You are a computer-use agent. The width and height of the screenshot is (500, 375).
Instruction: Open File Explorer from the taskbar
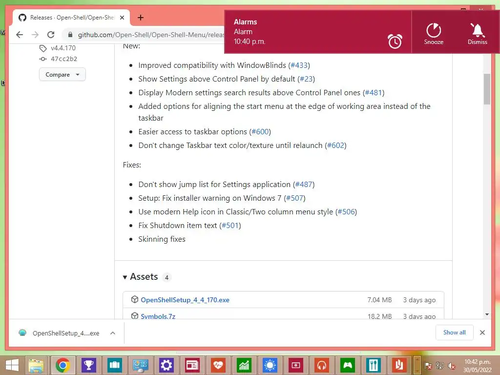click(x=36, y=365)
